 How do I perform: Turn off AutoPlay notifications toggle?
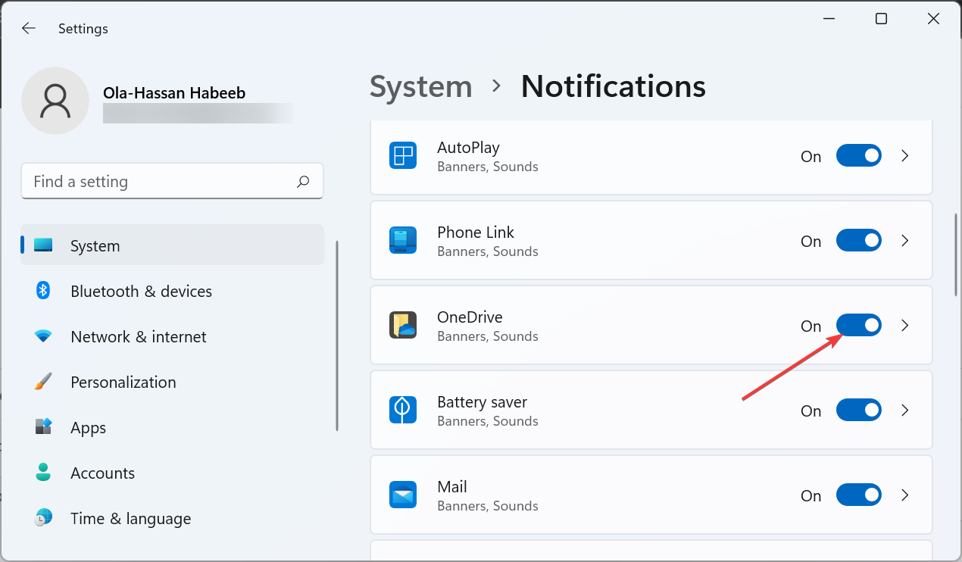pos(859,156)
